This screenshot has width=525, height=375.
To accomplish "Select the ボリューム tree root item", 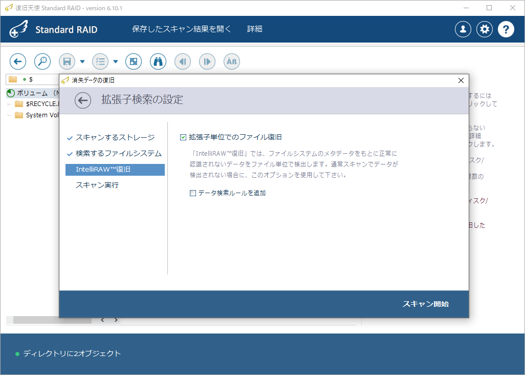I will (x=33, y=93).
